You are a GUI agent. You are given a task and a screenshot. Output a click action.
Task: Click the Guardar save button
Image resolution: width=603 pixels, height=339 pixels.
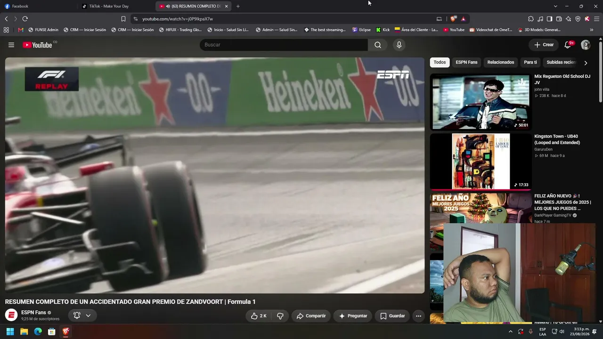click(392, 316)
